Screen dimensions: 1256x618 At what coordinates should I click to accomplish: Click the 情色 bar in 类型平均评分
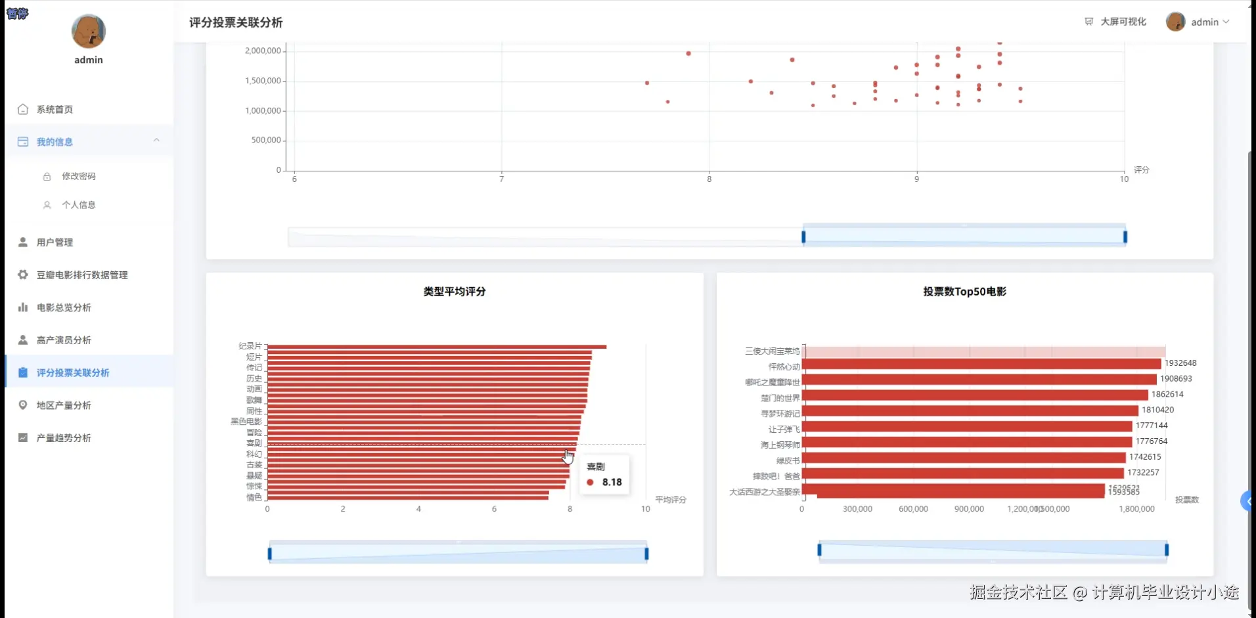408,497
